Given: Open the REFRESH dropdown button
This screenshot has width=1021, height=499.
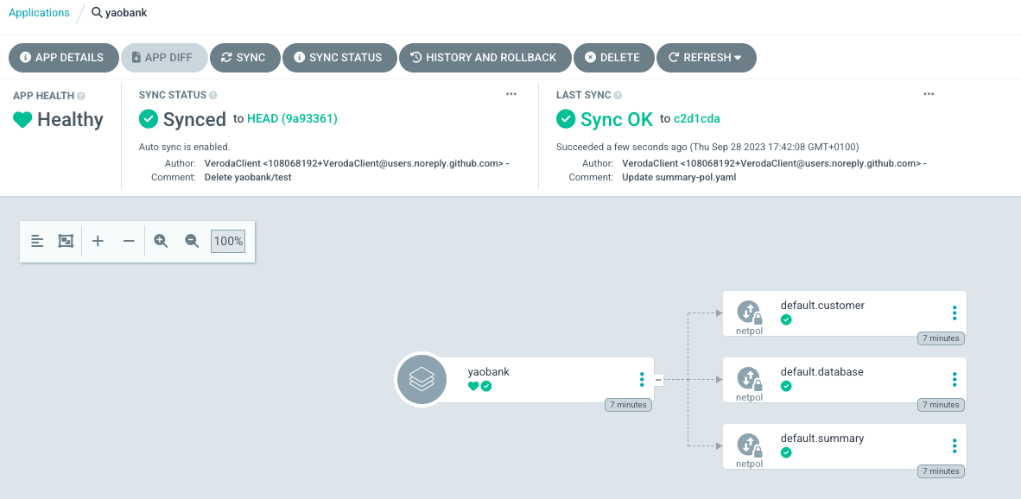Looking at the screenshot, I should [706, 57].
